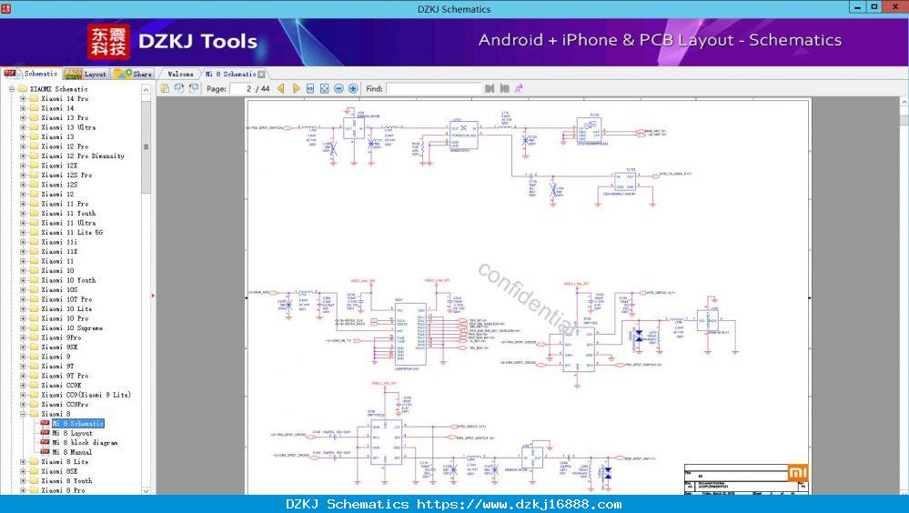Click the Find text input field
The width and height of the screenshot is (909, 513).
point(434,89)
